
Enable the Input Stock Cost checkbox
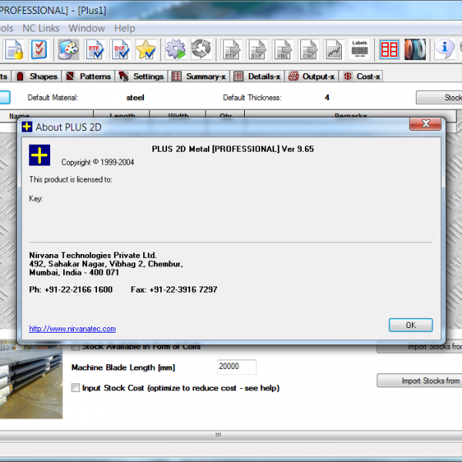coord(75,388)
